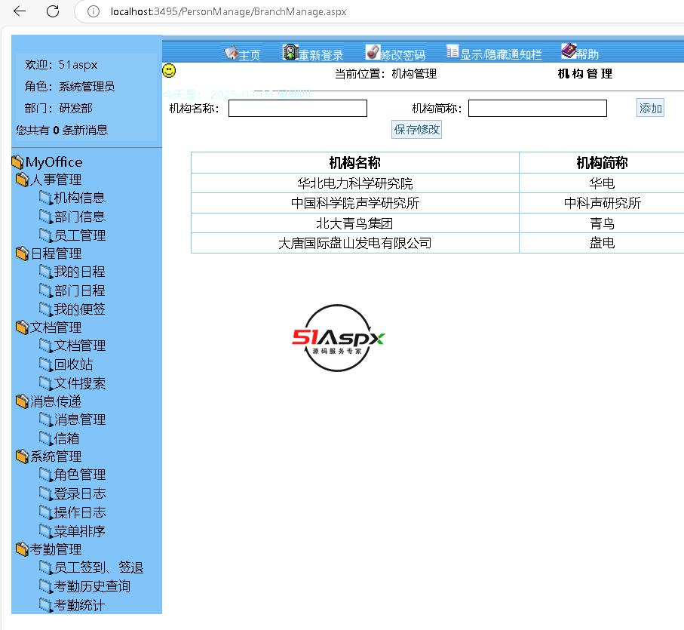Click the notice bar icon beside 显示/隐藏通知栏
The width and height of the screenshot is (684, 630).
(452, 52)
